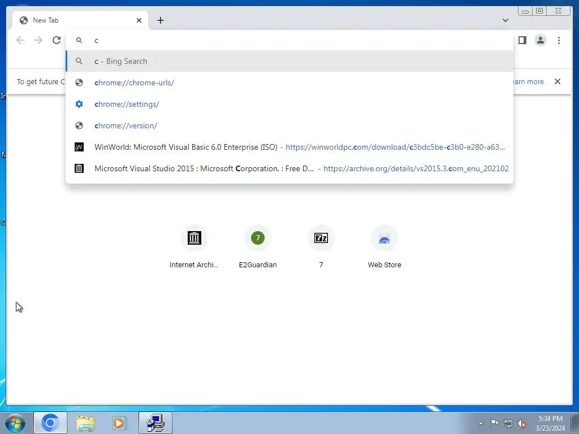Open the E2Guardian shortcut tile
This screenshot has width=579, height=434.
tap(258, 246)
